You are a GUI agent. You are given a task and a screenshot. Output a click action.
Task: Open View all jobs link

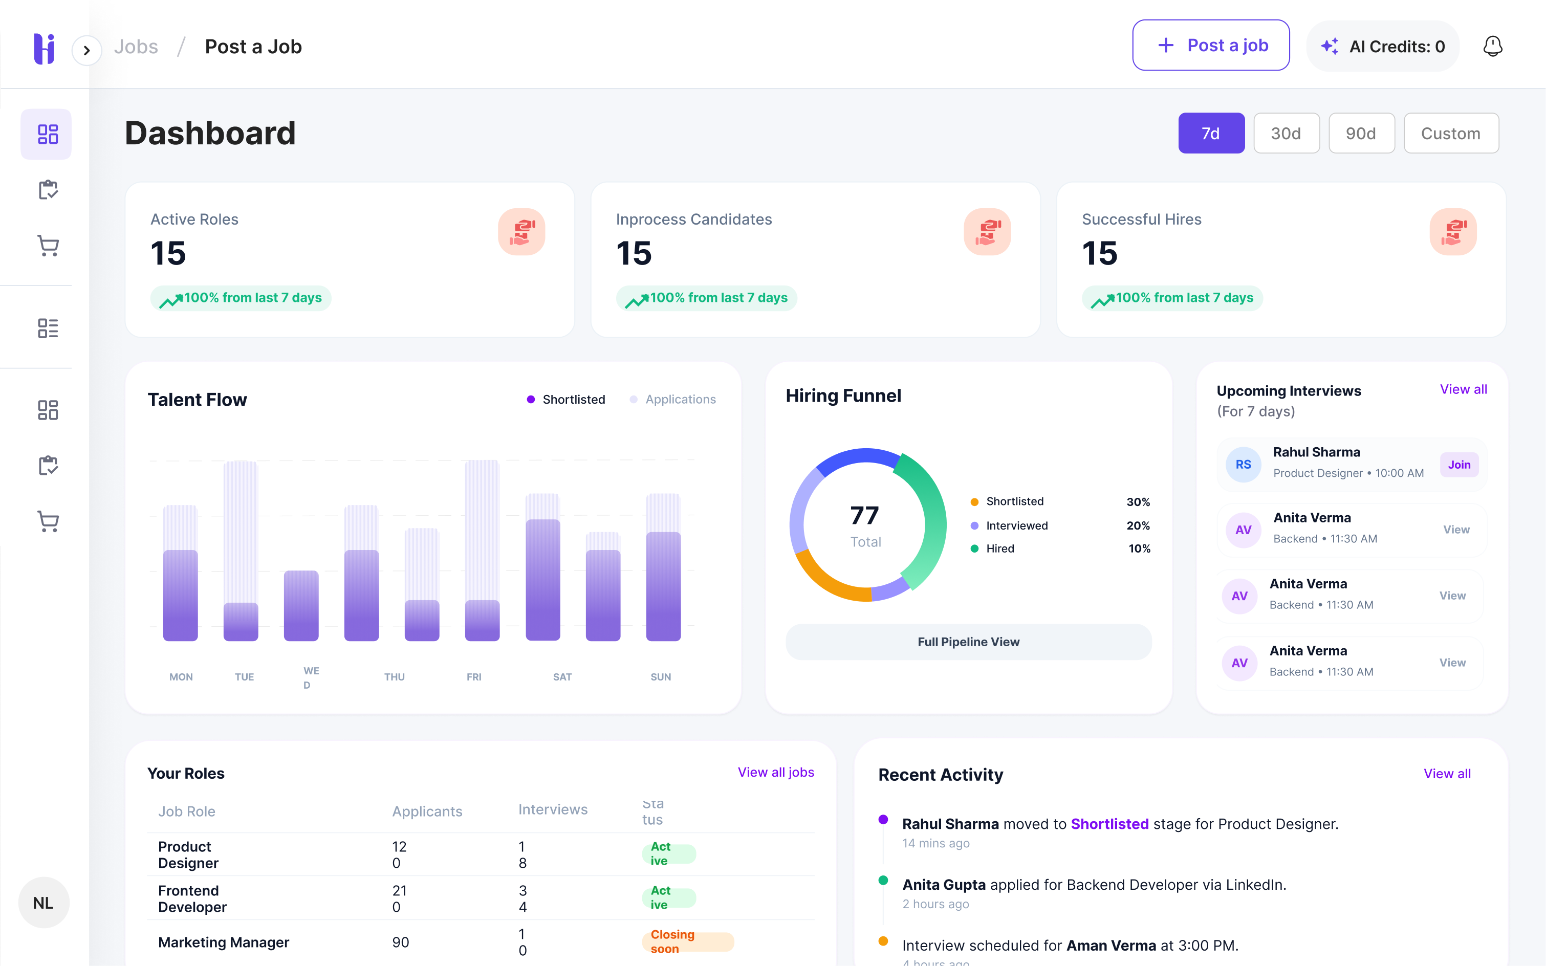click(775, 772)
